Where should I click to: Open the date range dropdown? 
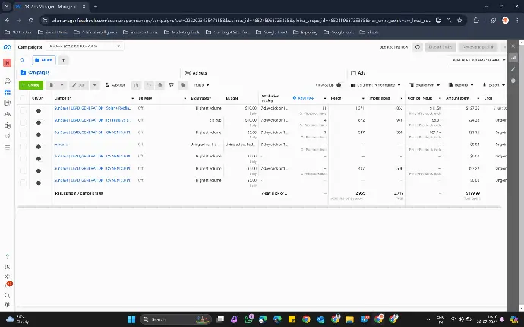478,59
